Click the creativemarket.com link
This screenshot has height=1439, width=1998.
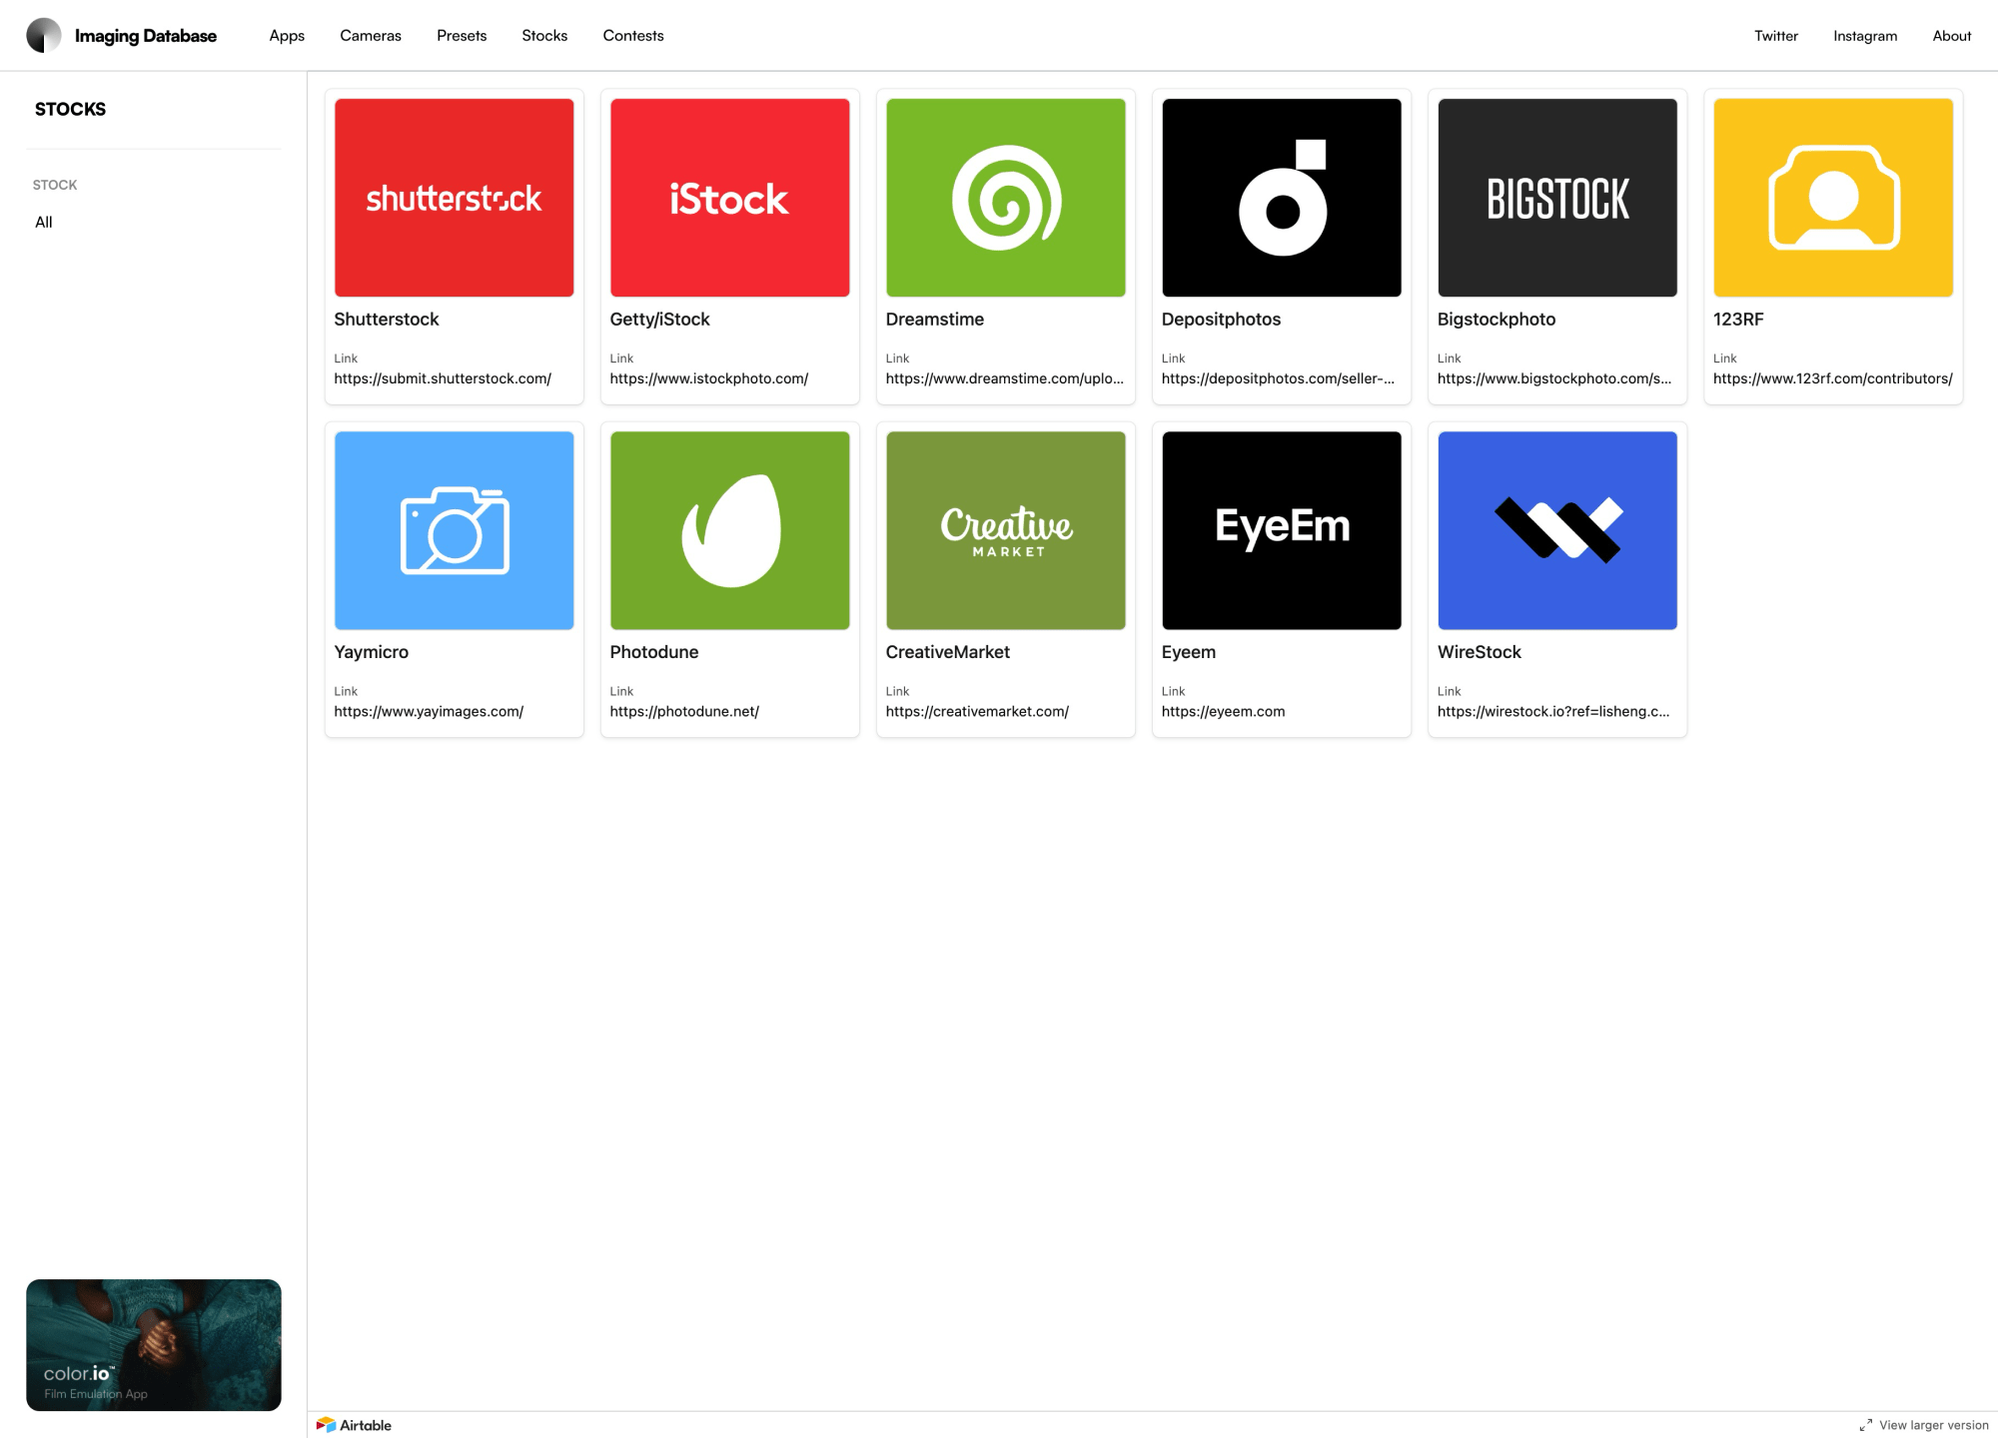coord(977,711)
